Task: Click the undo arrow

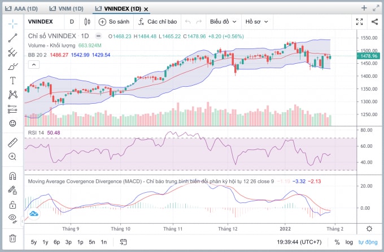Action: coord(188,22)
